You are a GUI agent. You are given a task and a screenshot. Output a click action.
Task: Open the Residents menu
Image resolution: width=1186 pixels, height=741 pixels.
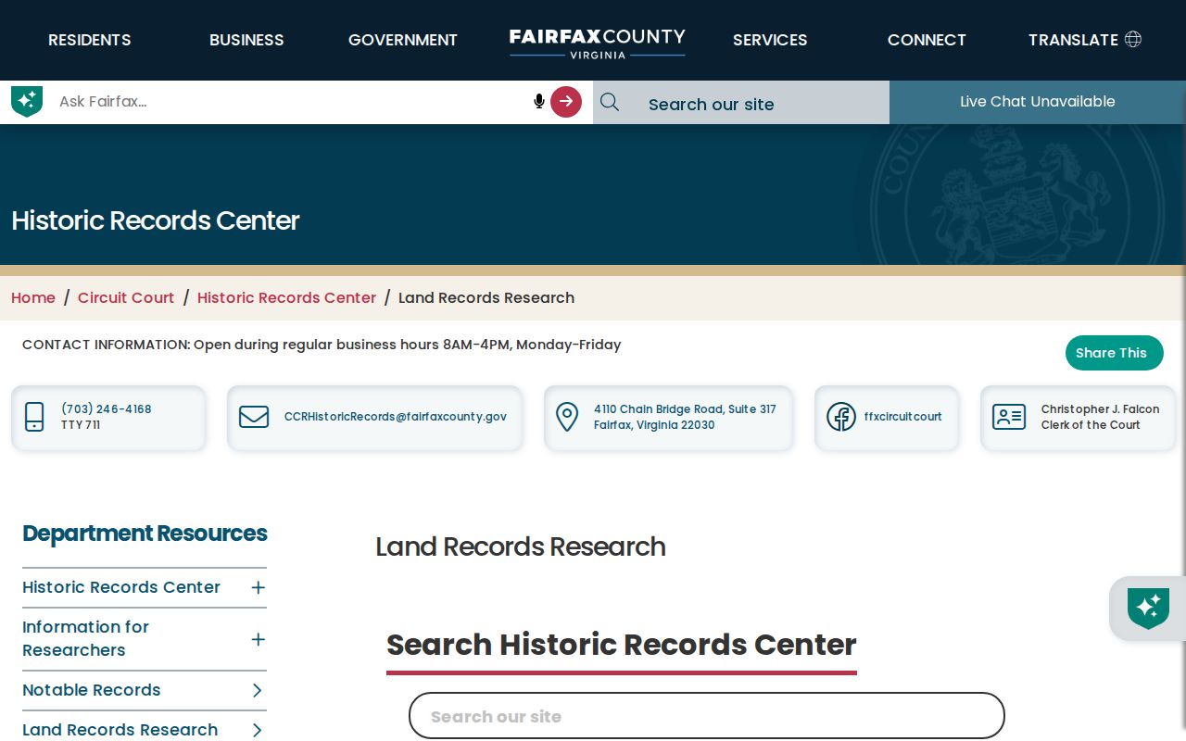(x=90, y=40)
